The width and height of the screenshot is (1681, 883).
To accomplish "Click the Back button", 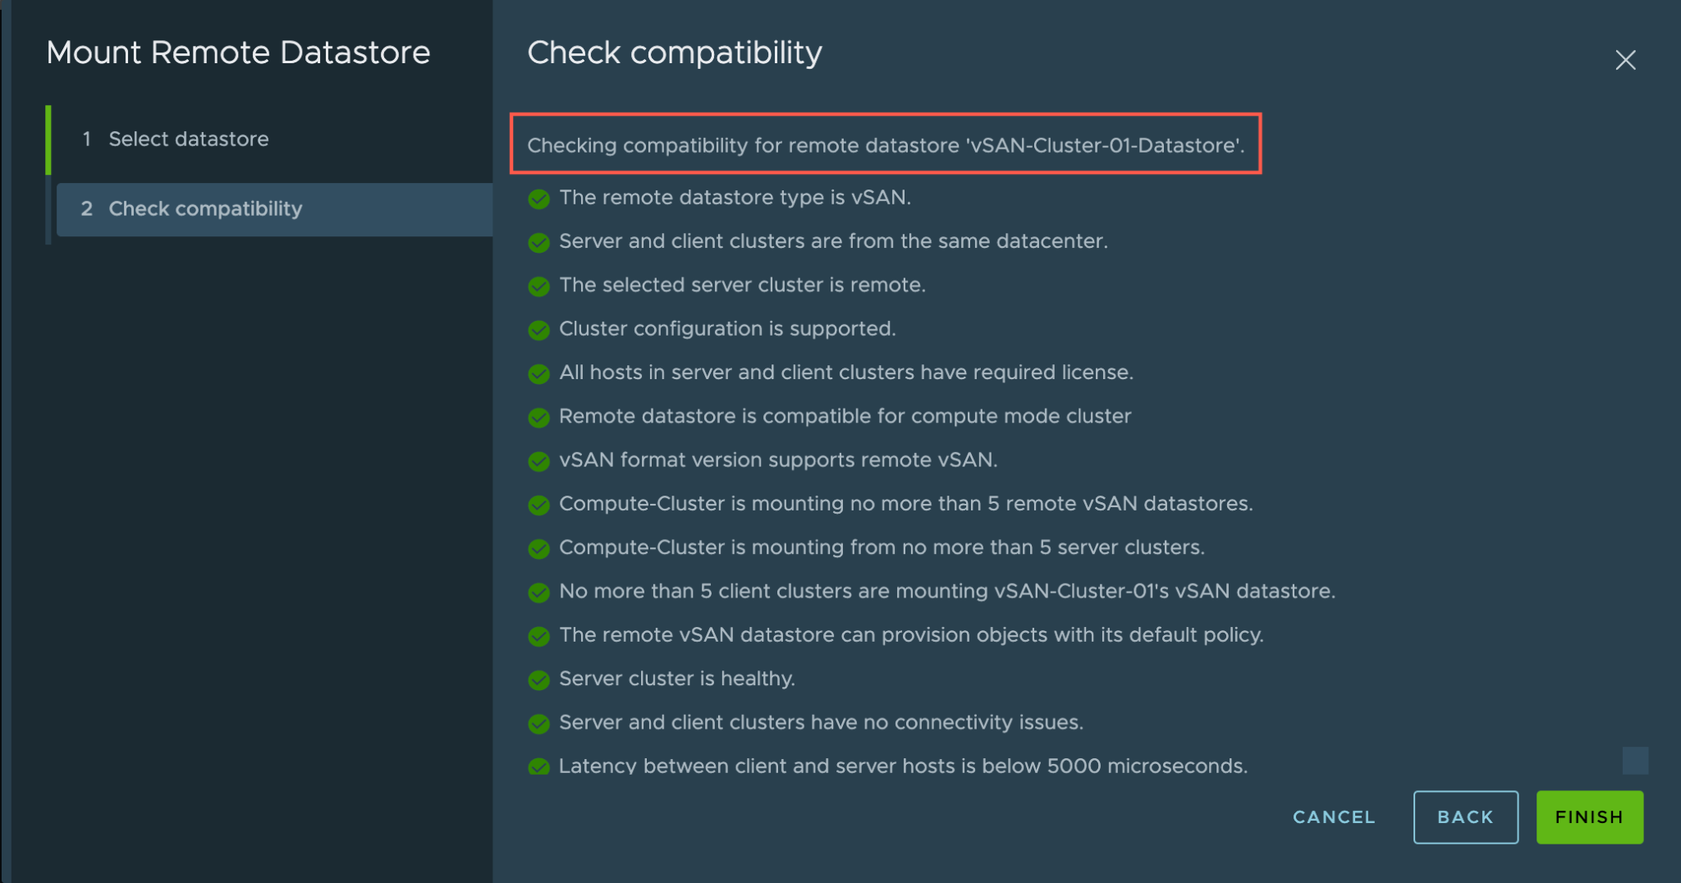I will pyautogui.click(x=1465, y=817).
